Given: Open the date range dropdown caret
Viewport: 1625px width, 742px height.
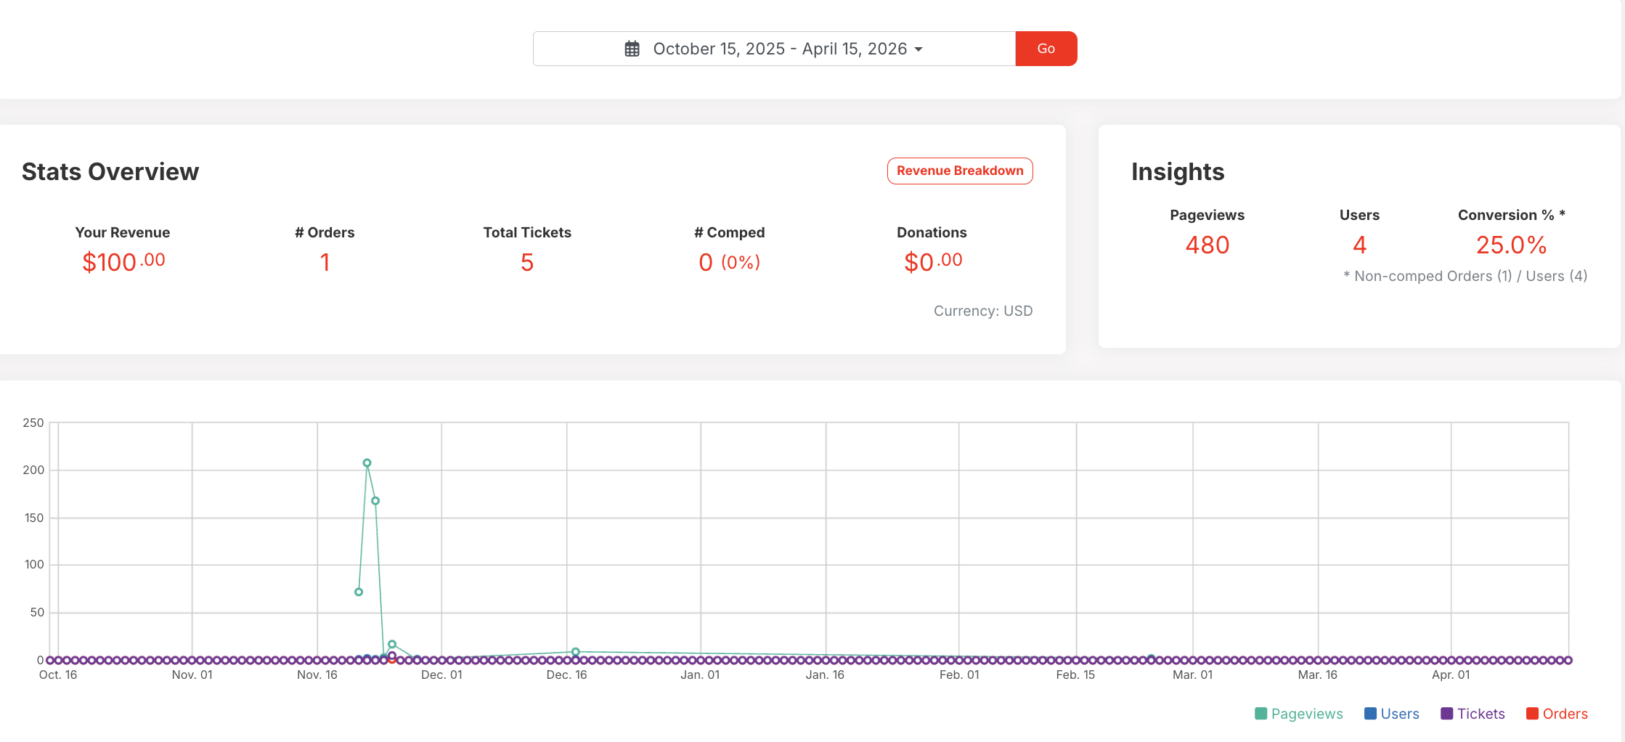Looking at the screenshot, I should [x=919, y=49].
